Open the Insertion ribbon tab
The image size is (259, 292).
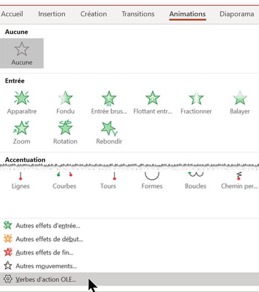point(52,14)
